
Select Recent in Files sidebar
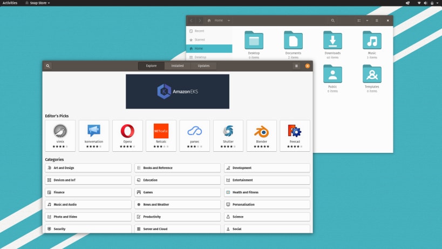click(x=209, y=31)
